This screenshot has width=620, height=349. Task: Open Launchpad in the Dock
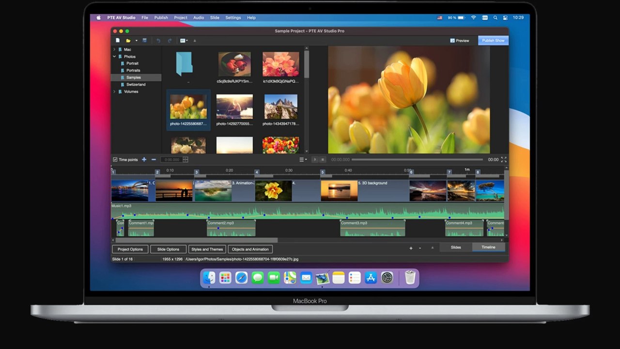225,278
